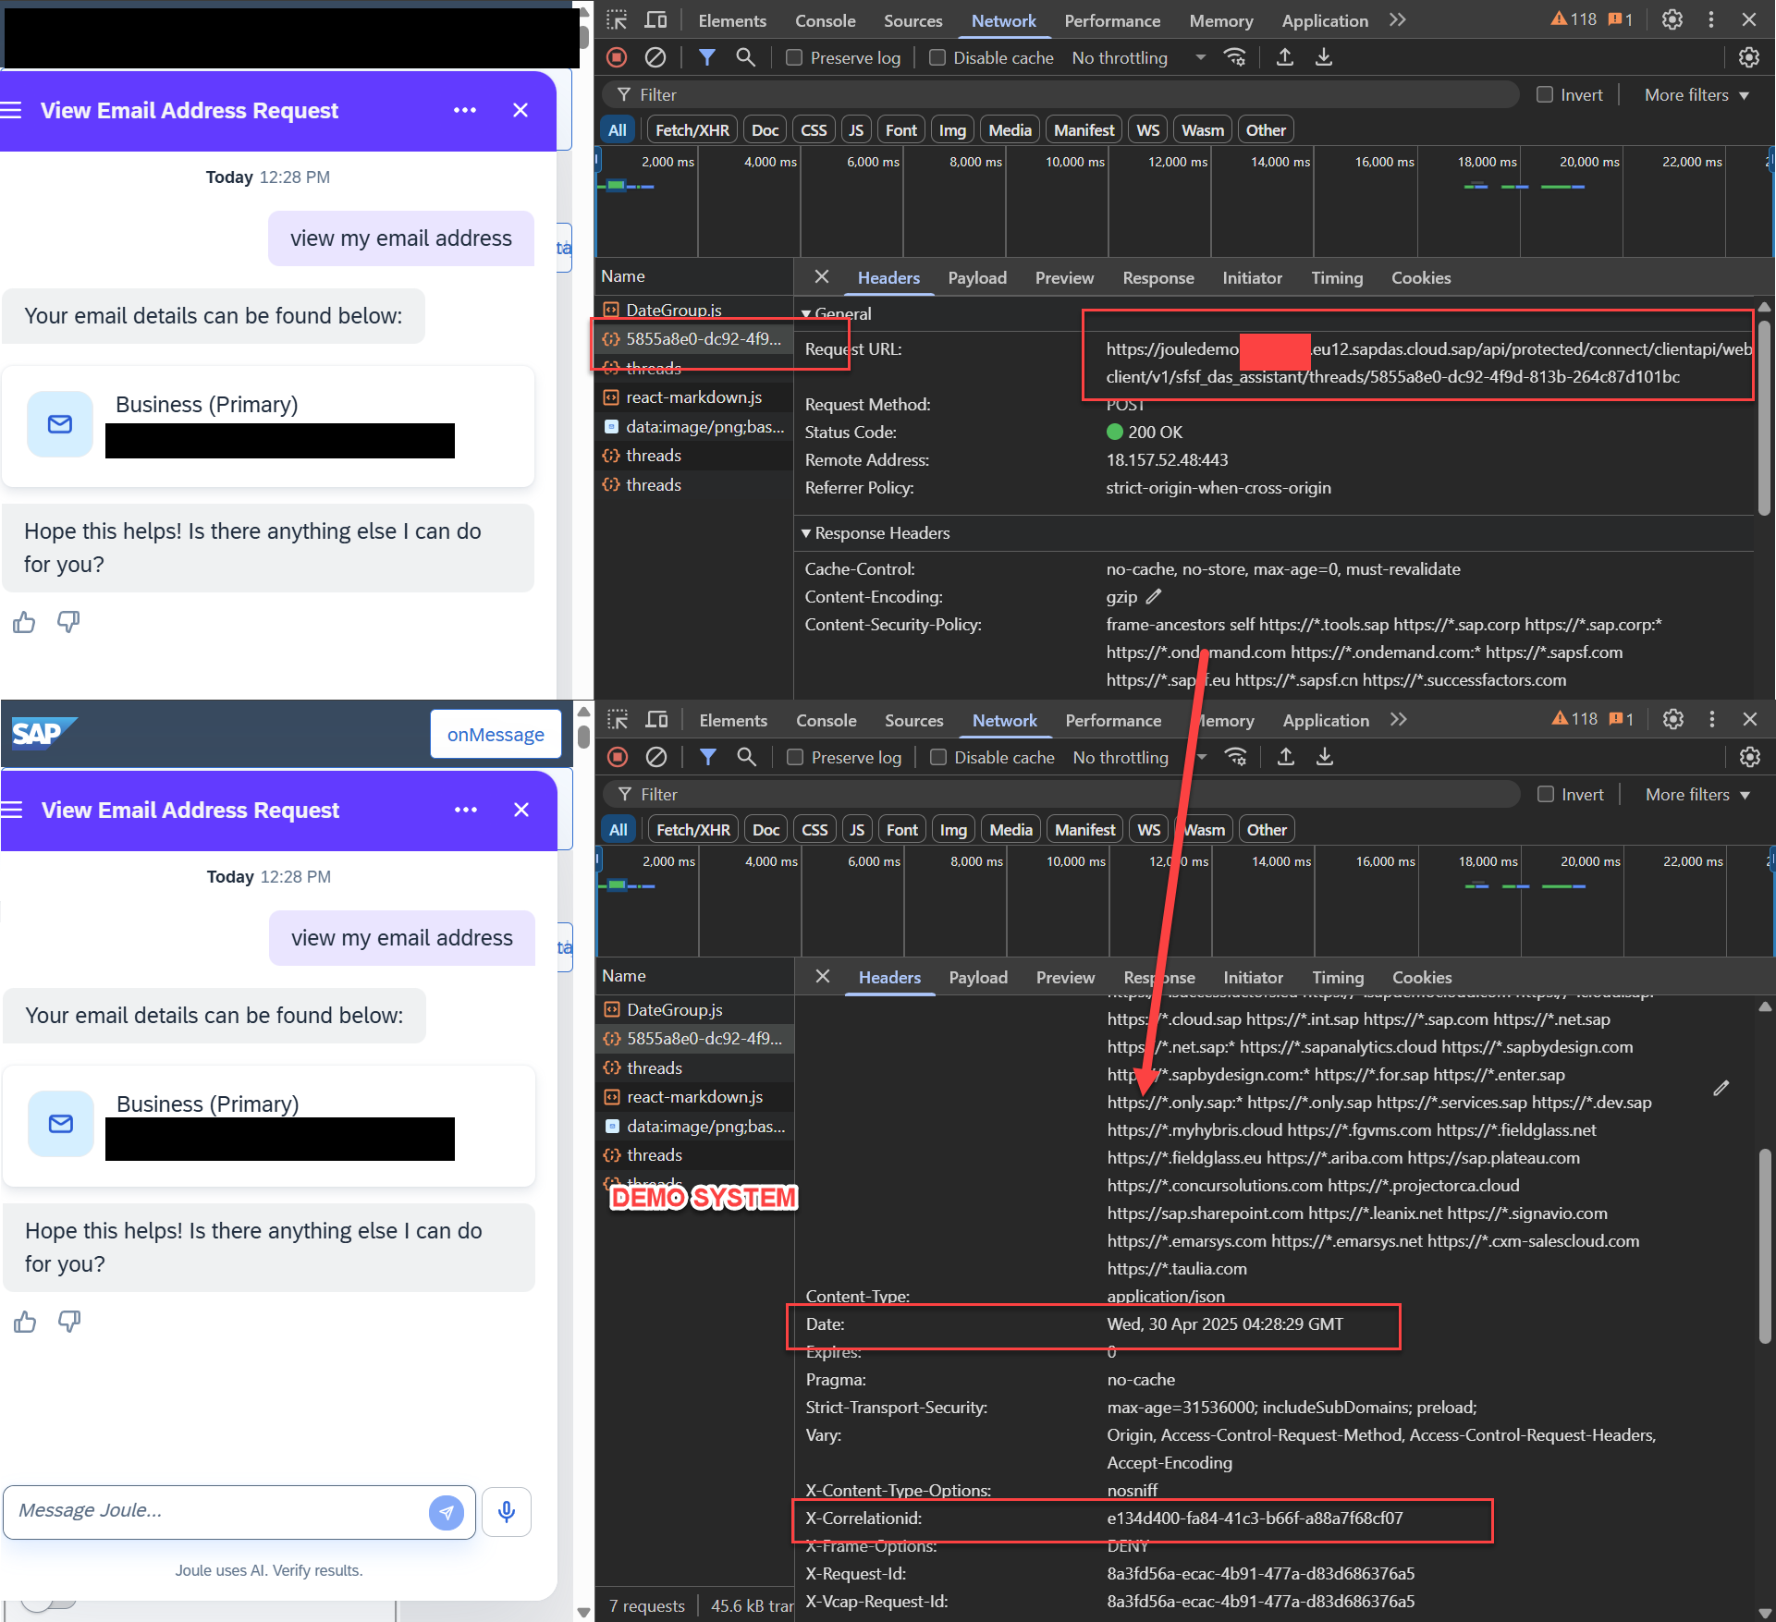Open three-dot options in upper Joule header

coord(465,110)
